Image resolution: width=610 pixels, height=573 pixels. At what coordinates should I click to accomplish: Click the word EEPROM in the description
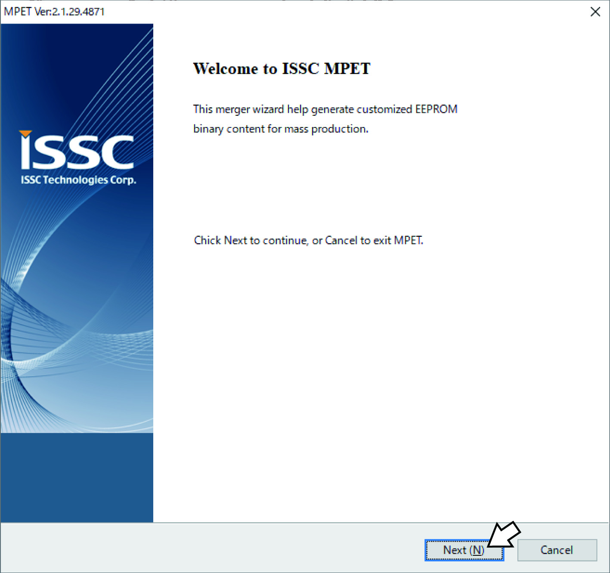click(436, 109)
